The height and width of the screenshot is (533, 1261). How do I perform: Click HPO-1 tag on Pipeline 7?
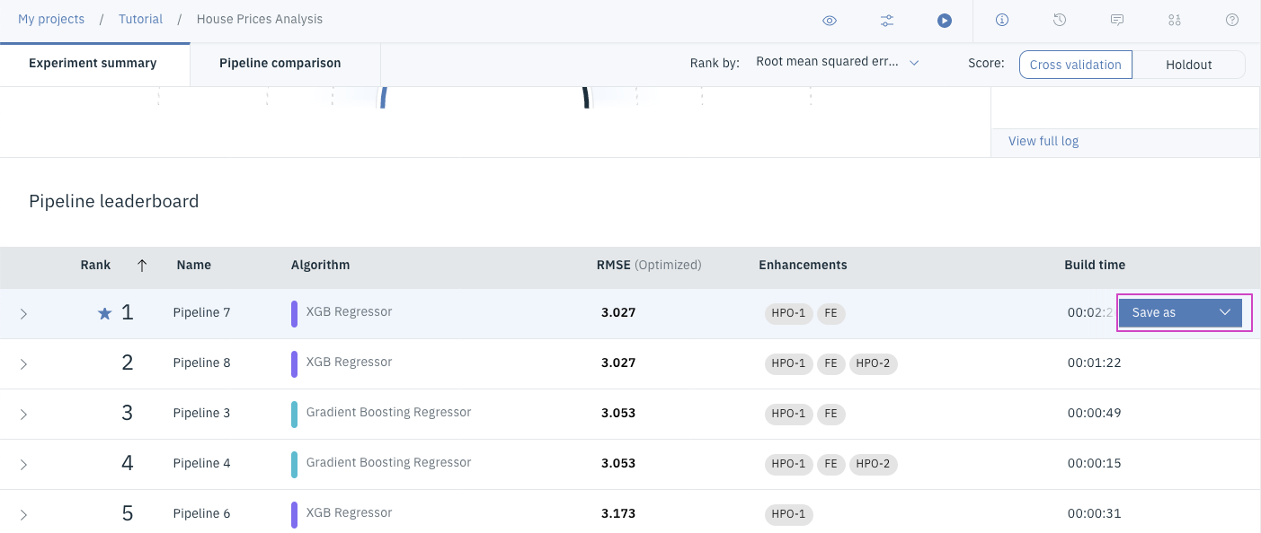788,313
